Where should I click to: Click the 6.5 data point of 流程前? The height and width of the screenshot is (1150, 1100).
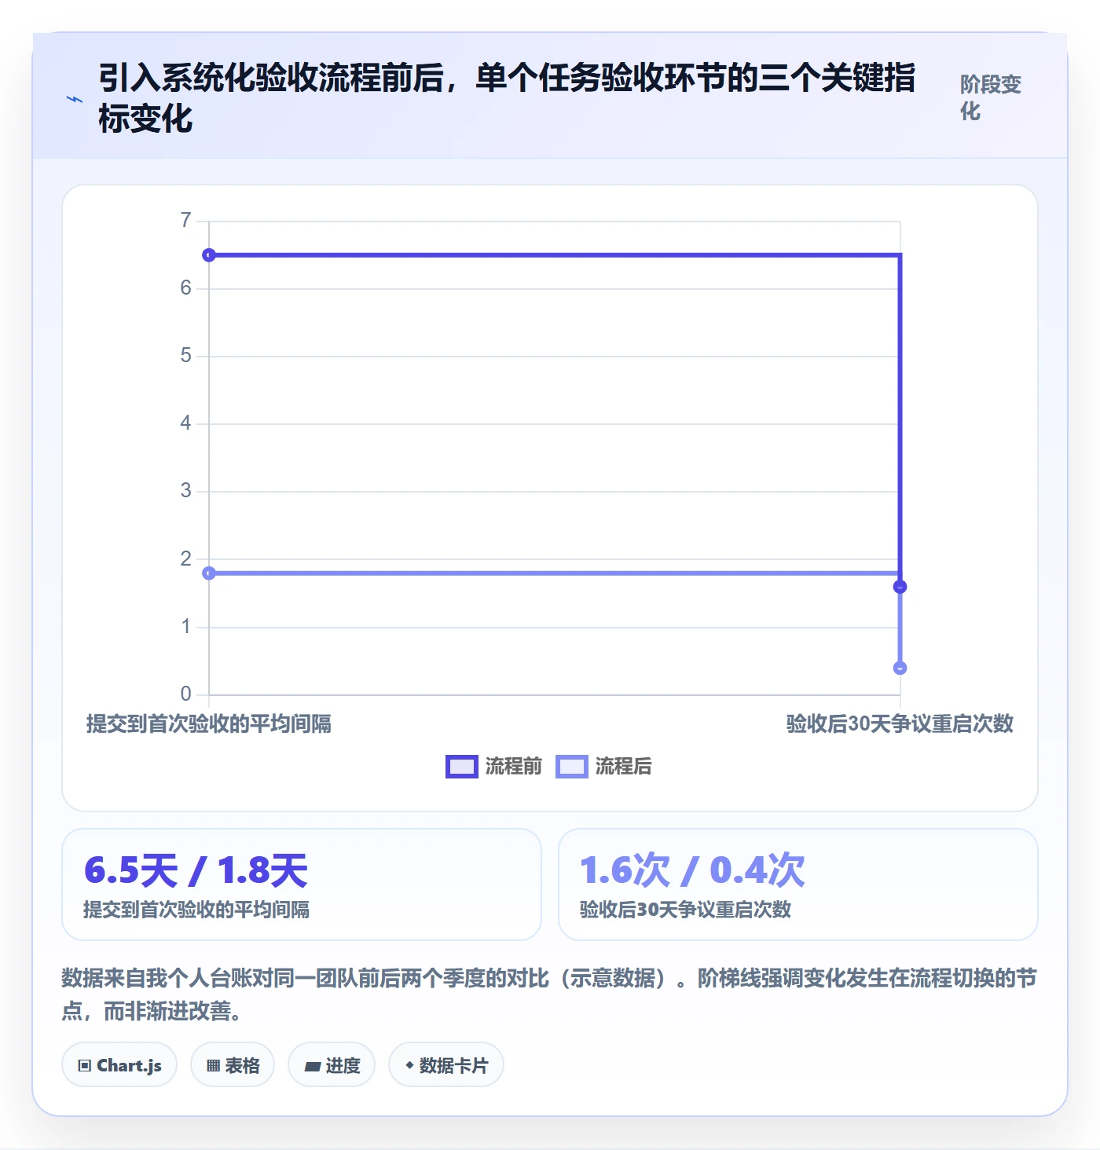pos(209,255)
